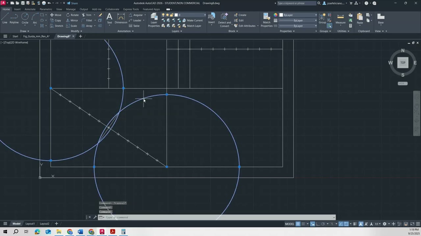Expand the Block panel
The height and width of the screenshot is (236, 421).
233,31
